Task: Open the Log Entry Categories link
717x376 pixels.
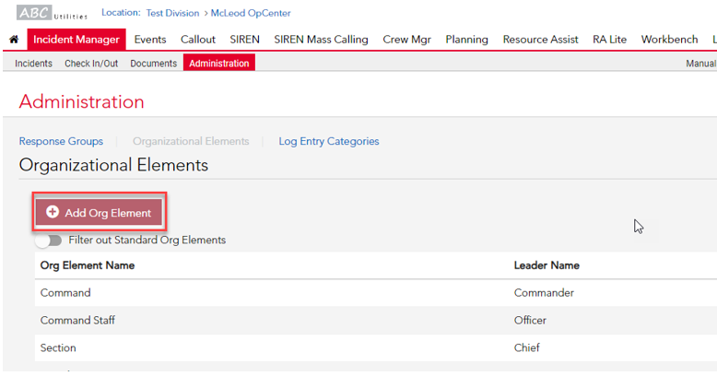Action: 329,141
